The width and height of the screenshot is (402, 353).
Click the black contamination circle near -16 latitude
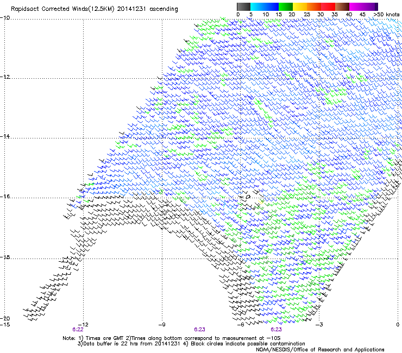(x=248, y=197)
